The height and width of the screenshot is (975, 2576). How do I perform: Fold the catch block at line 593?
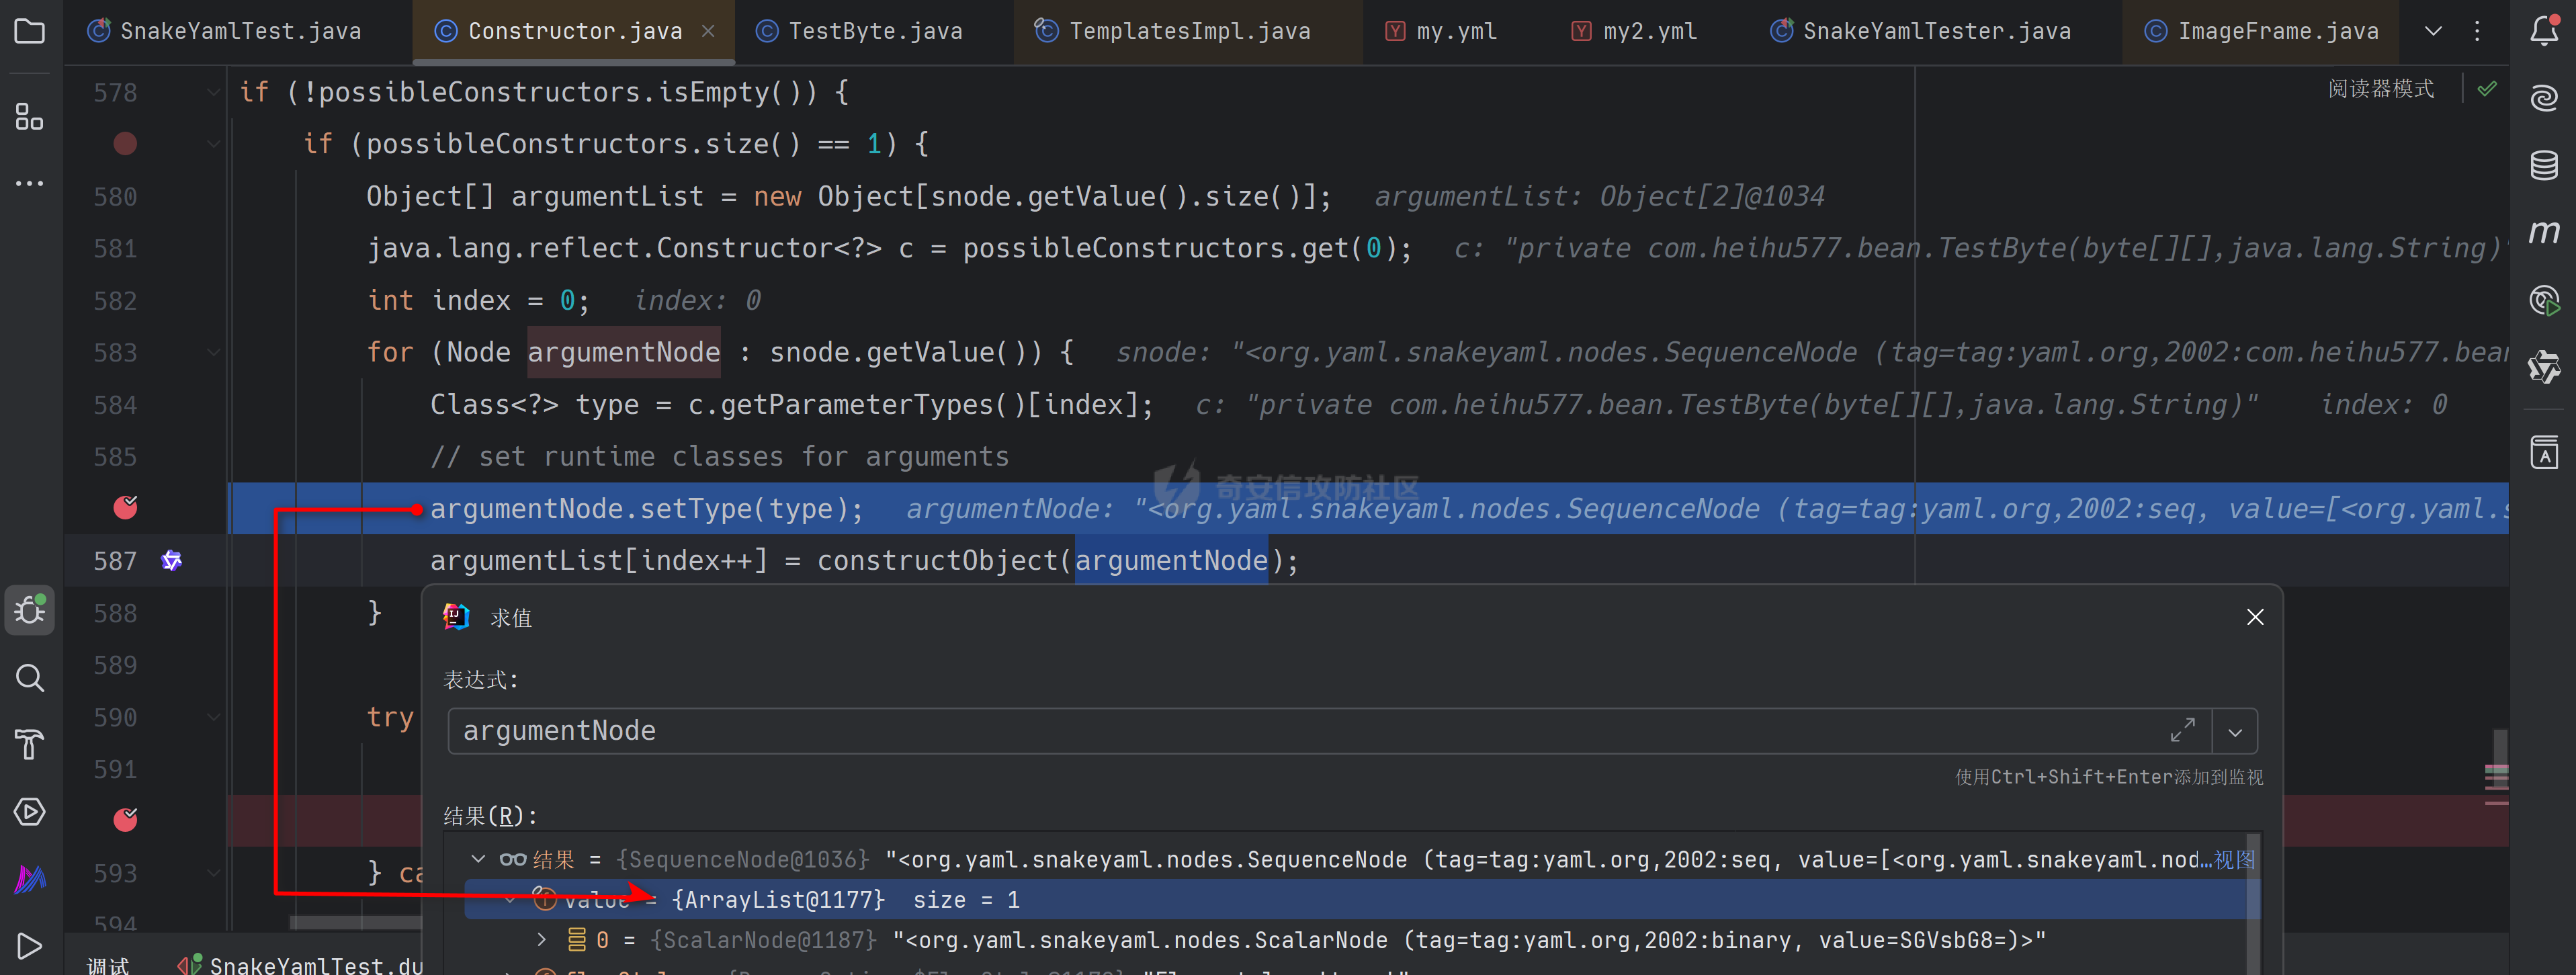coord(213,873)
